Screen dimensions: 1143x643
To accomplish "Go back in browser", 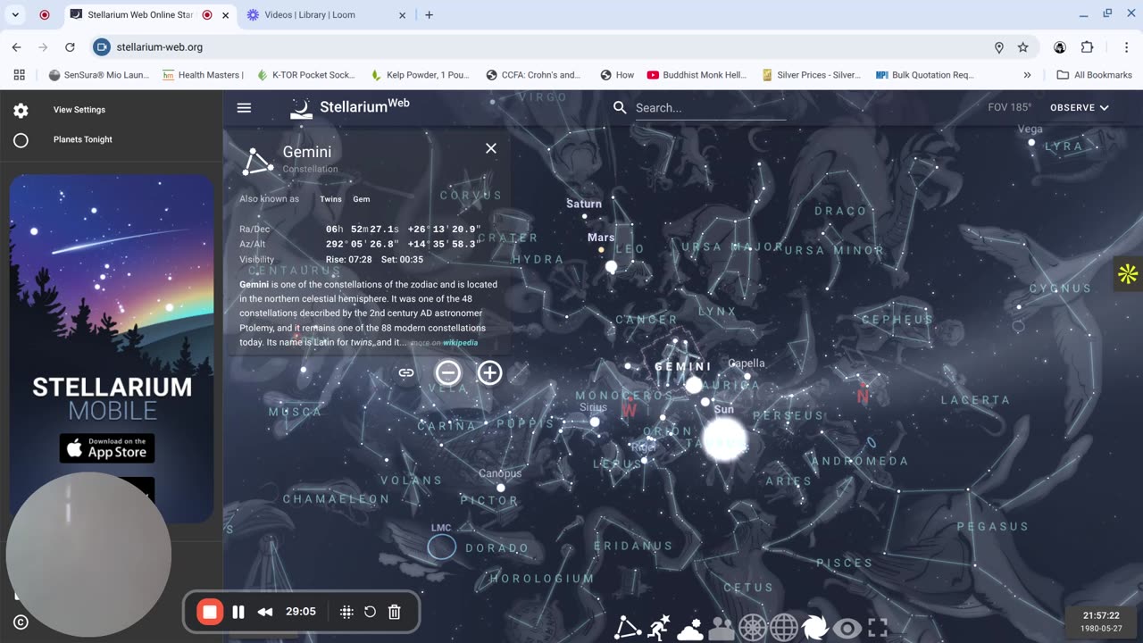I will coord(16,47).
